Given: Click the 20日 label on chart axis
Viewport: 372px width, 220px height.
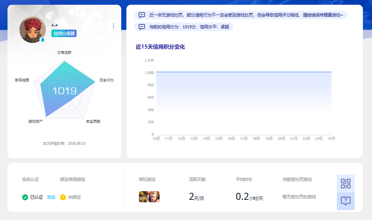Looking at the screenshot, I should [x=281, y=138].
